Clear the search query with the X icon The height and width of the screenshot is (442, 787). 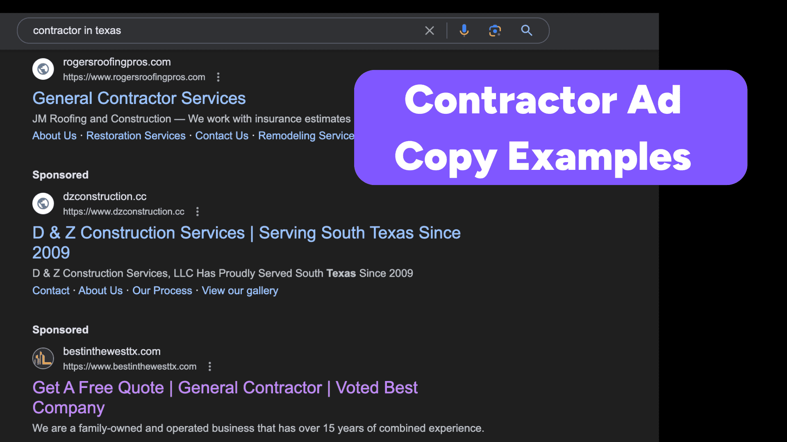point(430,30)
